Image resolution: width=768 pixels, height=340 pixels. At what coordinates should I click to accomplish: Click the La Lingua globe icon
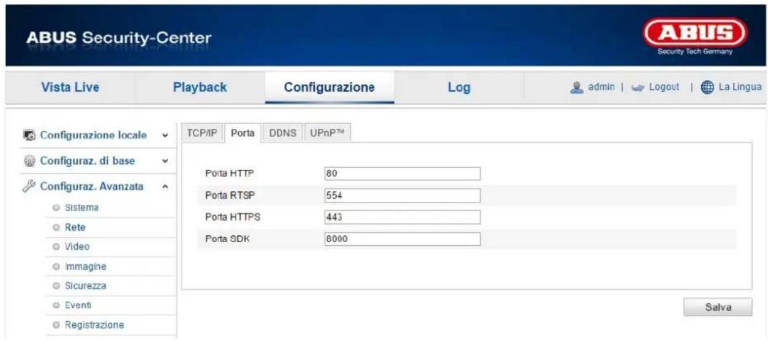[x=709, y=88]
